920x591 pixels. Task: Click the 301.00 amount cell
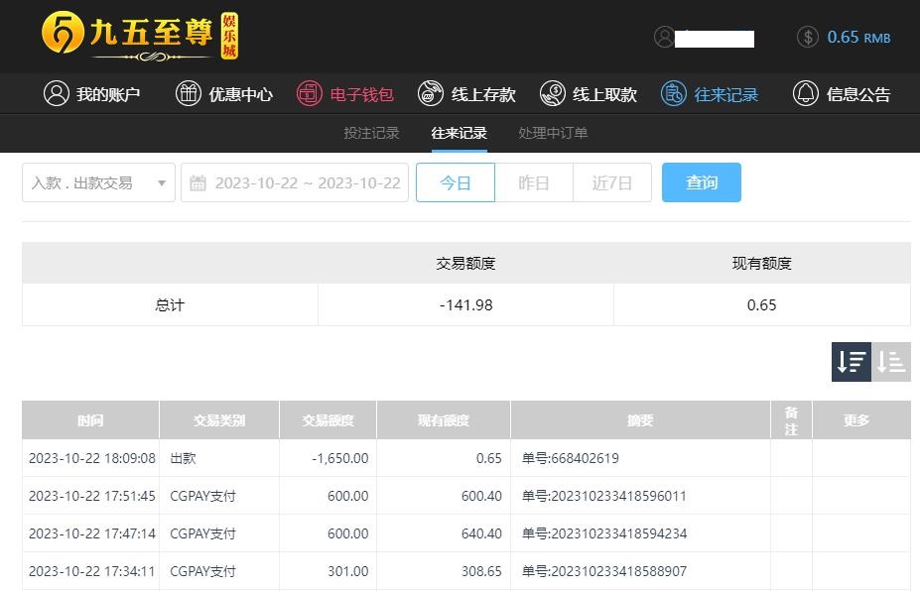click(x=328, y=571)
